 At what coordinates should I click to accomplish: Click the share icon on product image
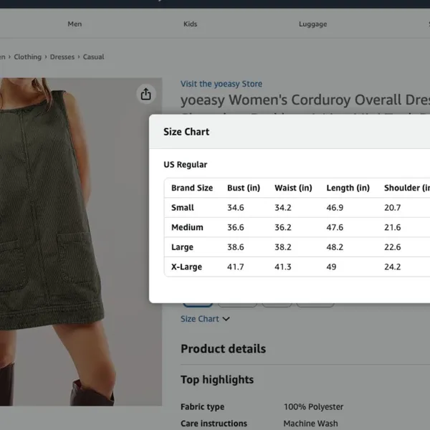(146, 94)
